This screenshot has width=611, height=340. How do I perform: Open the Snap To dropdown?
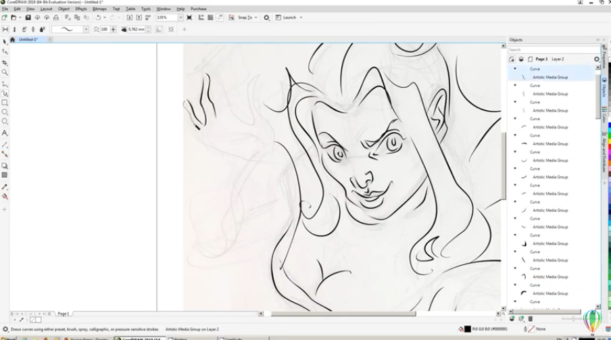244,18
